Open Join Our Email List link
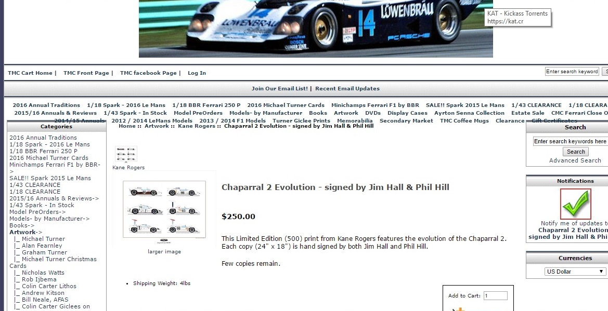This screenshot has width=608, height=311. pyautogui.click(x=279, y=89)
